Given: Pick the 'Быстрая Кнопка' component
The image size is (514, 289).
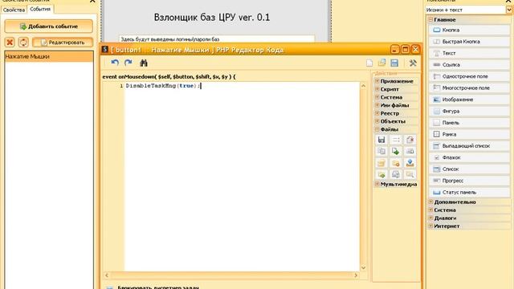Looking at the screenshot, I should point(469,42).
